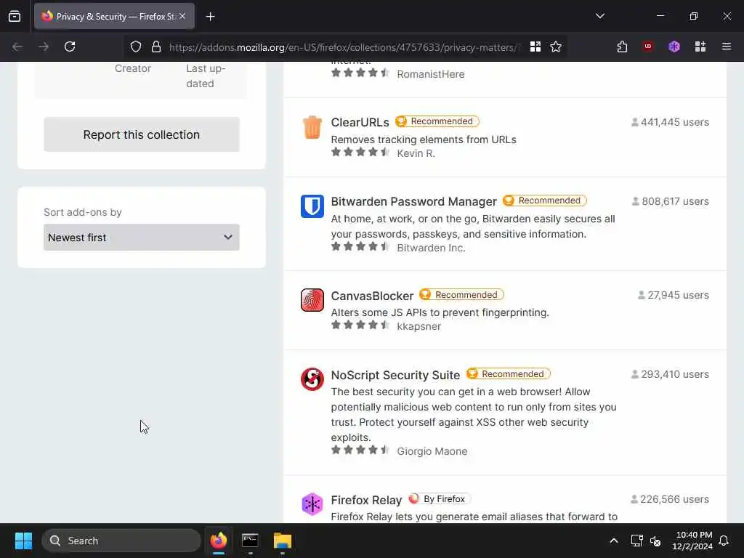List all tabs with the chevron button
The image size is (744, 558).
pyautogui.click(x=600, y=16)
